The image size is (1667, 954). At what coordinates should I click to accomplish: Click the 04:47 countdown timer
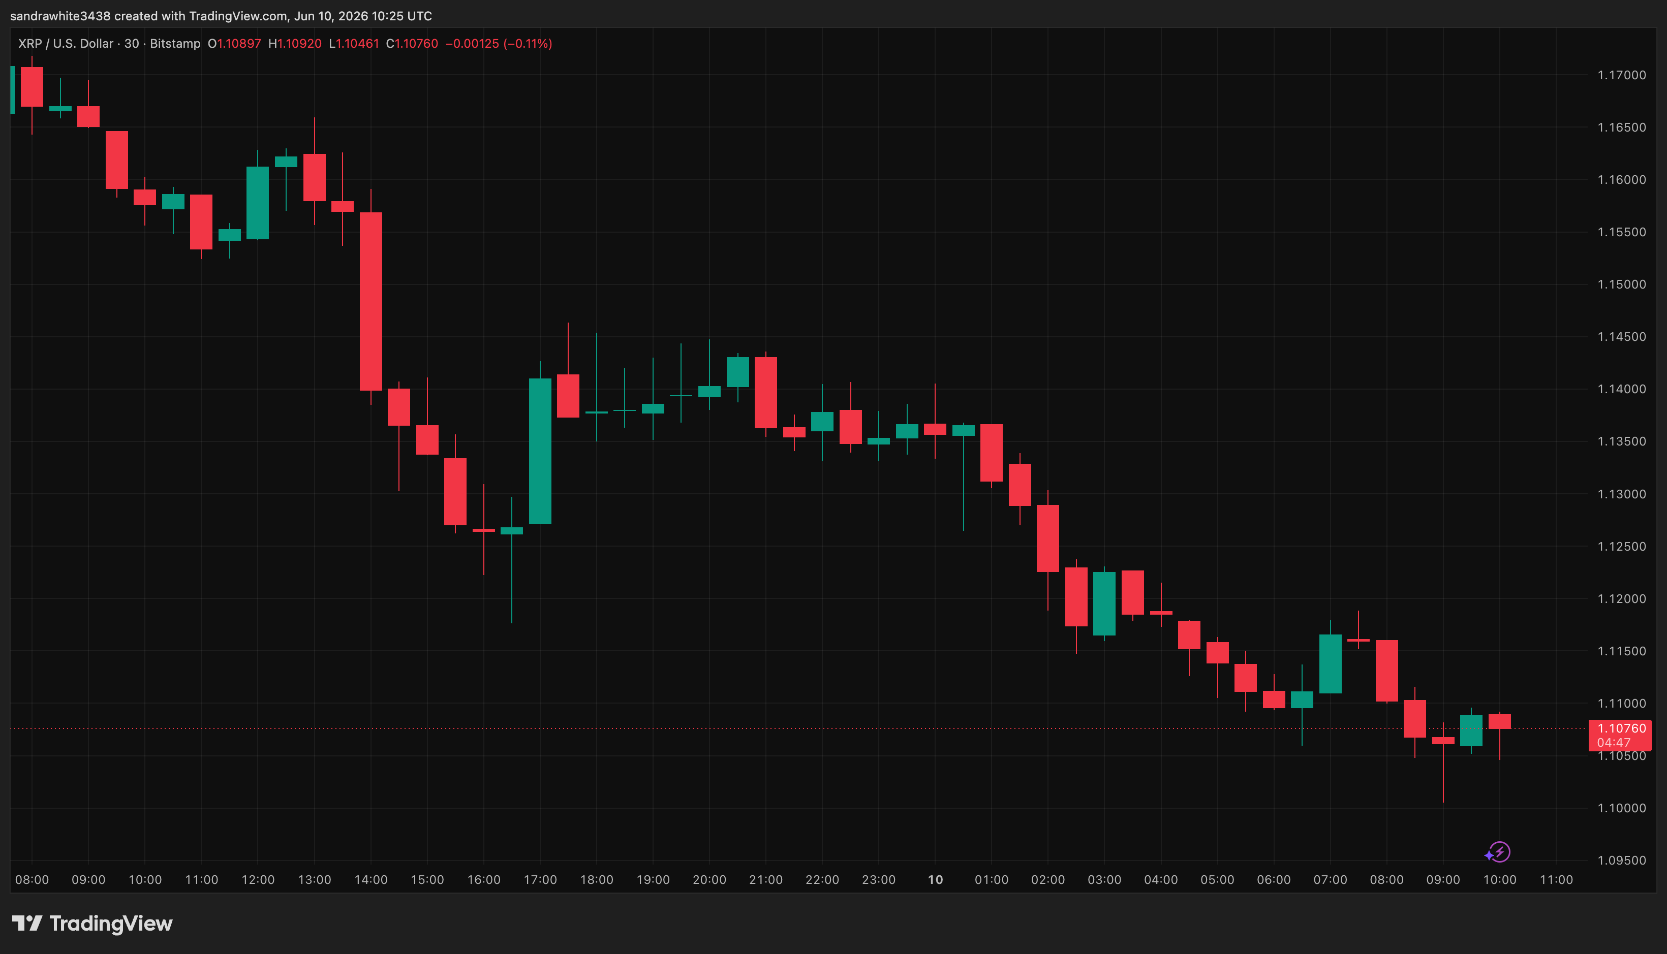click(x=1613, y=742)
